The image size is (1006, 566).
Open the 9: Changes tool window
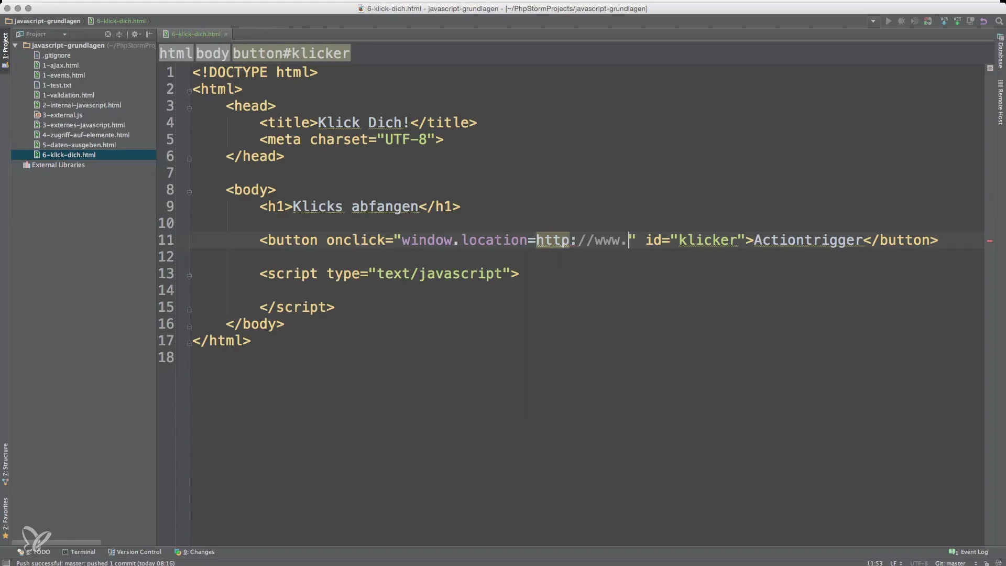[194, 552]
